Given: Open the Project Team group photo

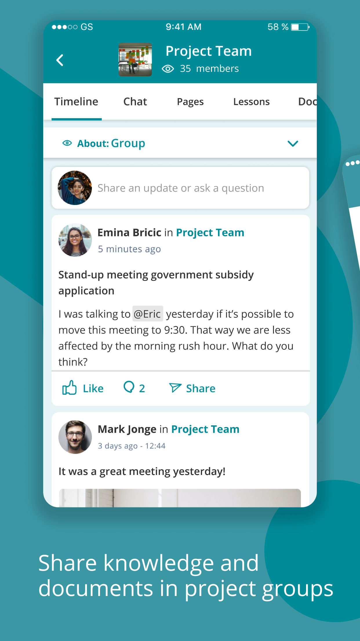Looking at the screenshot, I should click(135, 60).
